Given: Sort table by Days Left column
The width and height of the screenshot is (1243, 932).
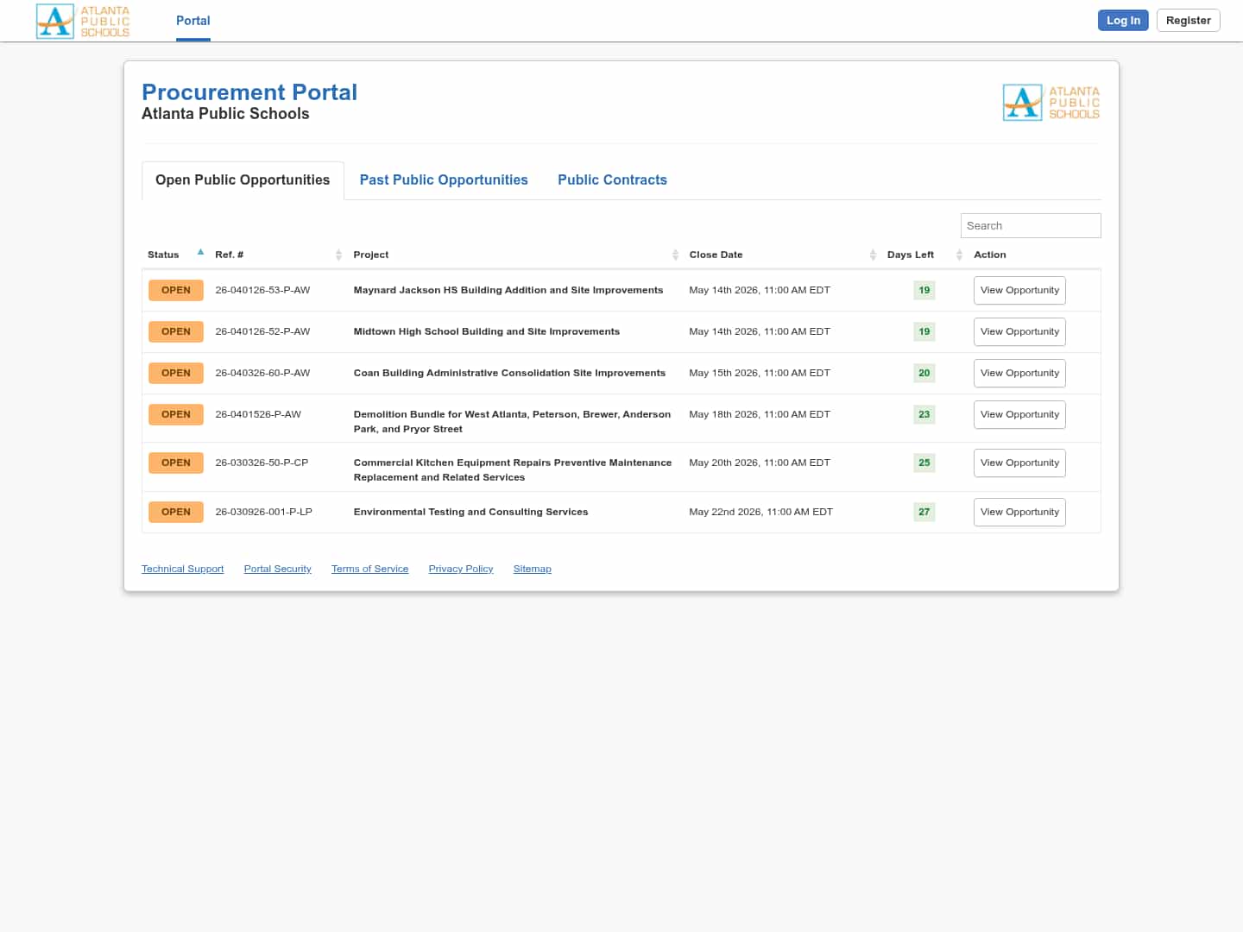Looking at the screenshot, I should 959,255.
